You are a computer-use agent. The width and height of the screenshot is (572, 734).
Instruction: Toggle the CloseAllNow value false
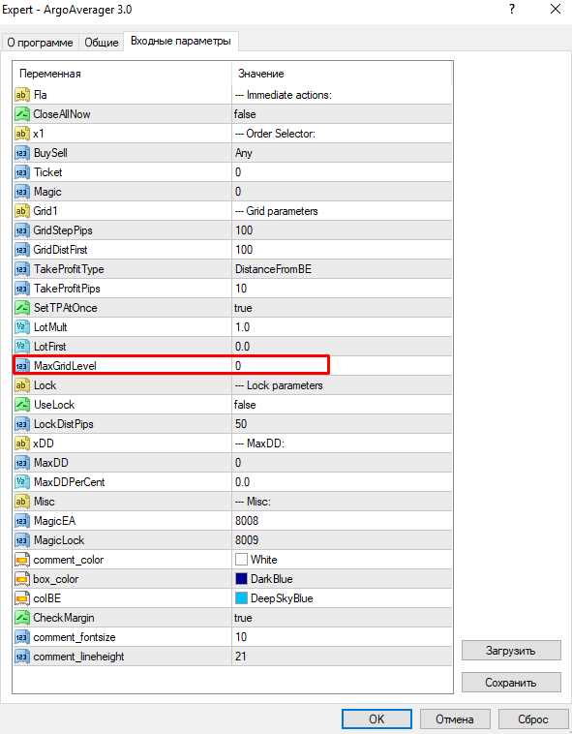coord(342,114)
